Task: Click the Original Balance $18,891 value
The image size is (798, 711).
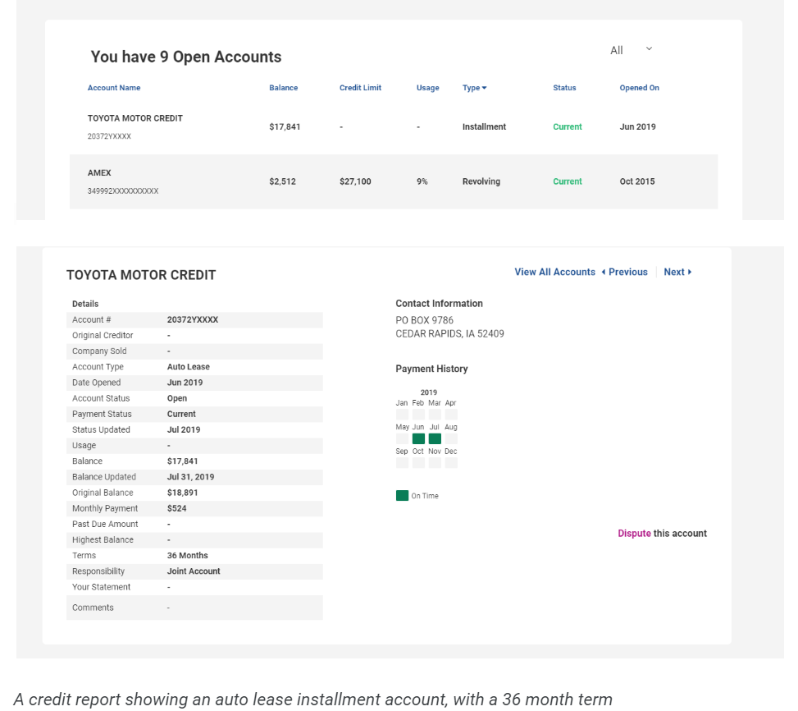Action: (x=182, y=493)
